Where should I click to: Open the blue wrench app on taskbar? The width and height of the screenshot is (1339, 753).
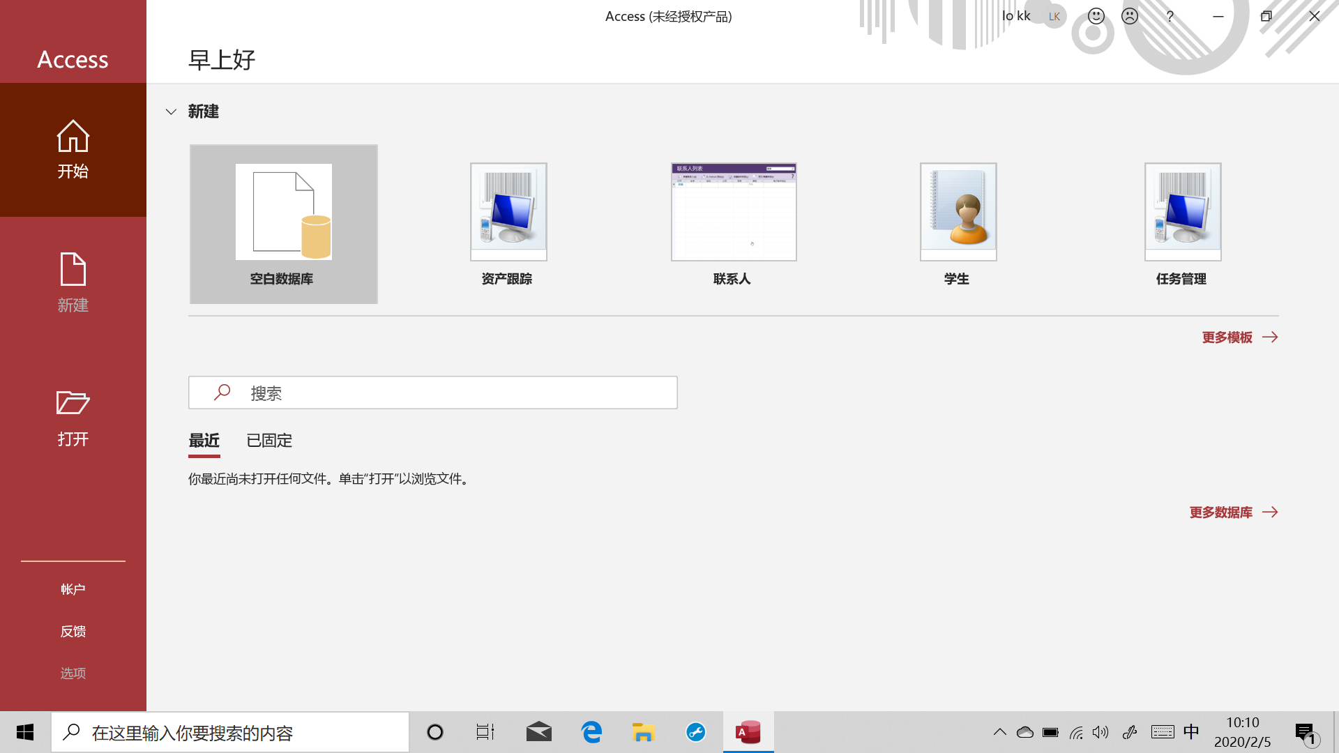[x=696, y=732]
